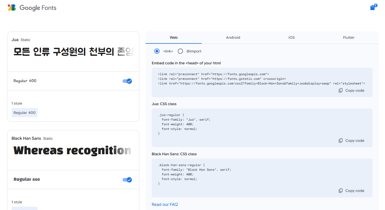The image size is (385, 210).
Task: Click the 'Black Han Sans: CSS class' heading
Action: tap(174, 154)
